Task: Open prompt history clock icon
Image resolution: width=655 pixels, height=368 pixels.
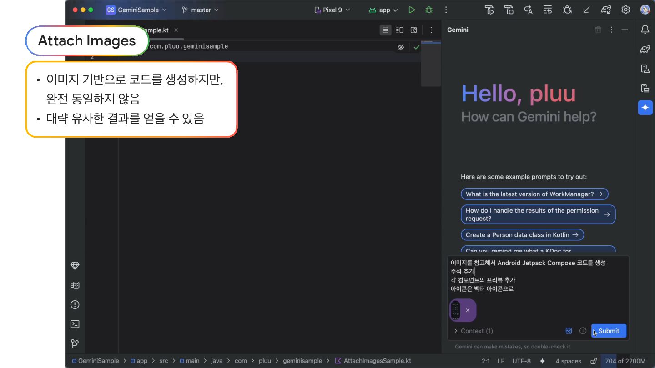Action: (583, 331)
